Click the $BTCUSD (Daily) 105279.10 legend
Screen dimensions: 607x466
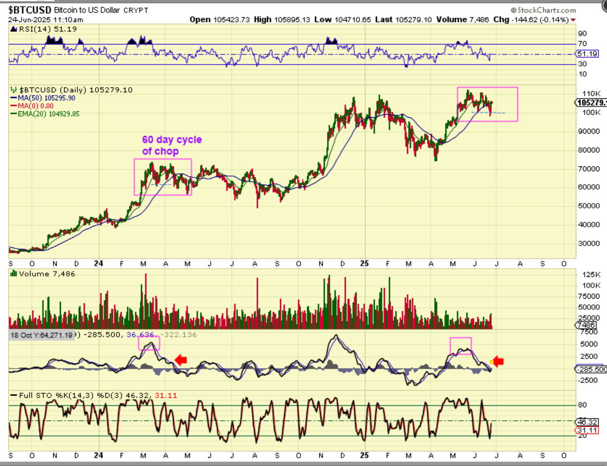click(x=75, y=90)
